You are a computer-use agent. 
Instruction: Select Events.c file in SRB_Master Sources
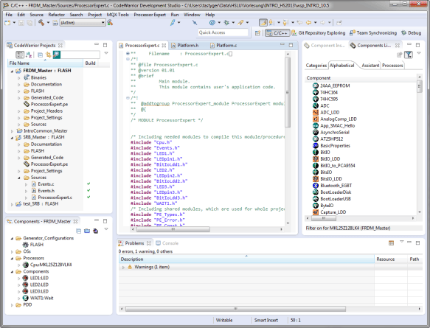click(x=46, y=184)
